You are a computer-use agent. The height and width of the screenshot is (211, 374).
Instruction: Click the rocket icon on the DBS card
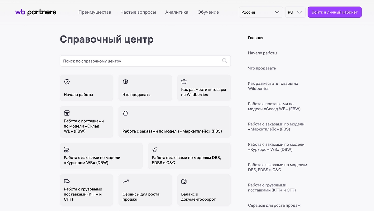pos(155,150)
